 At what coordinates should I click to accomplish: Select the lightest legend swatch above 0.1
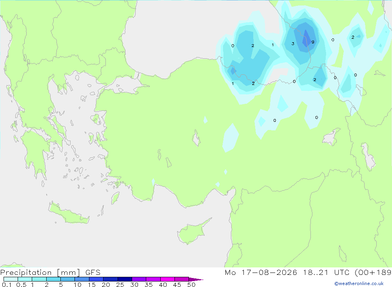click(11, 279)
